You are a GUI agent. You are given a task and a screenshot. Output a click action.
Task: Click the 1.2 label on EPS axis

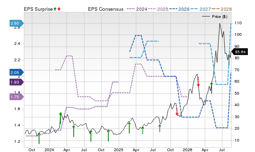point(17,142)
